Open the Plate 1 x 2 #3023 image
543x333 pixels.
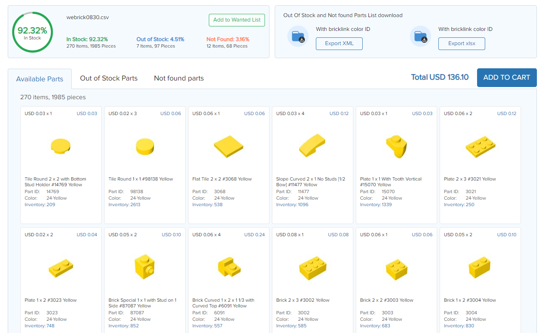coord(61,268)
